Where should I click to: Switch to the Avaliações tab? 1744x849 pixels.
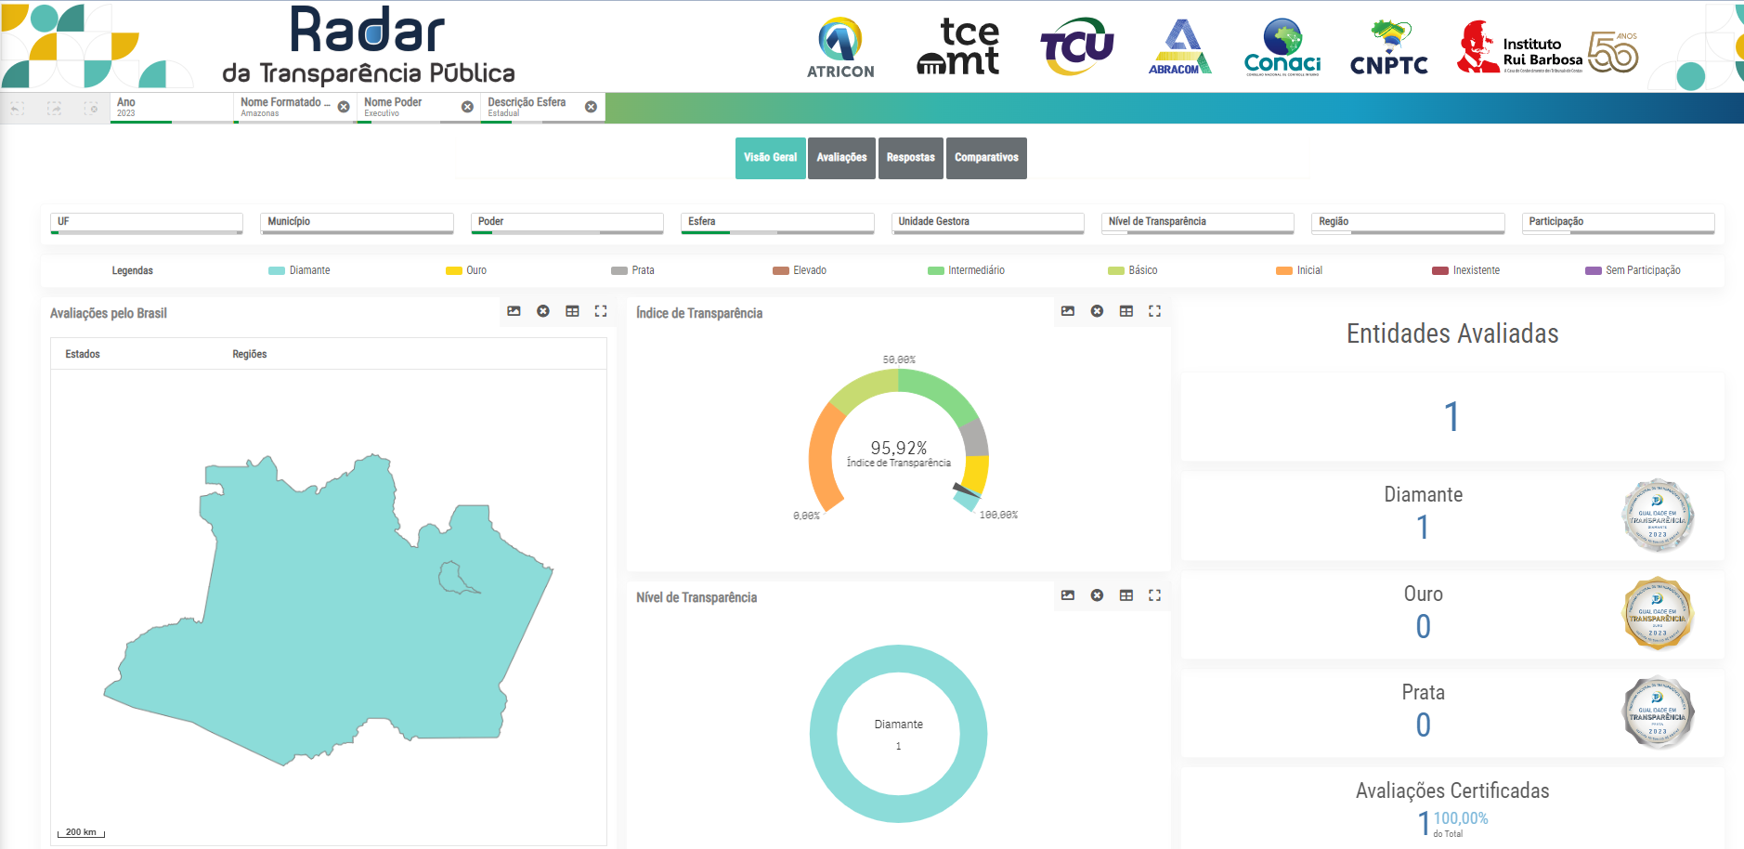[841, 158]
